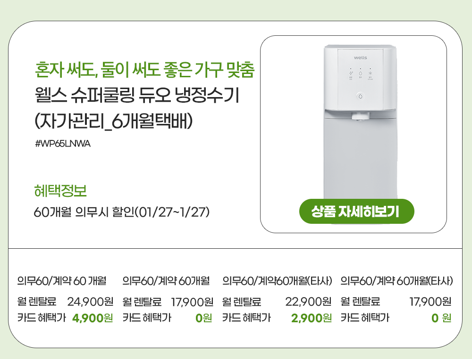Select the model code #WP65LNWA
The image size is (472, 359).
point(63,143)
